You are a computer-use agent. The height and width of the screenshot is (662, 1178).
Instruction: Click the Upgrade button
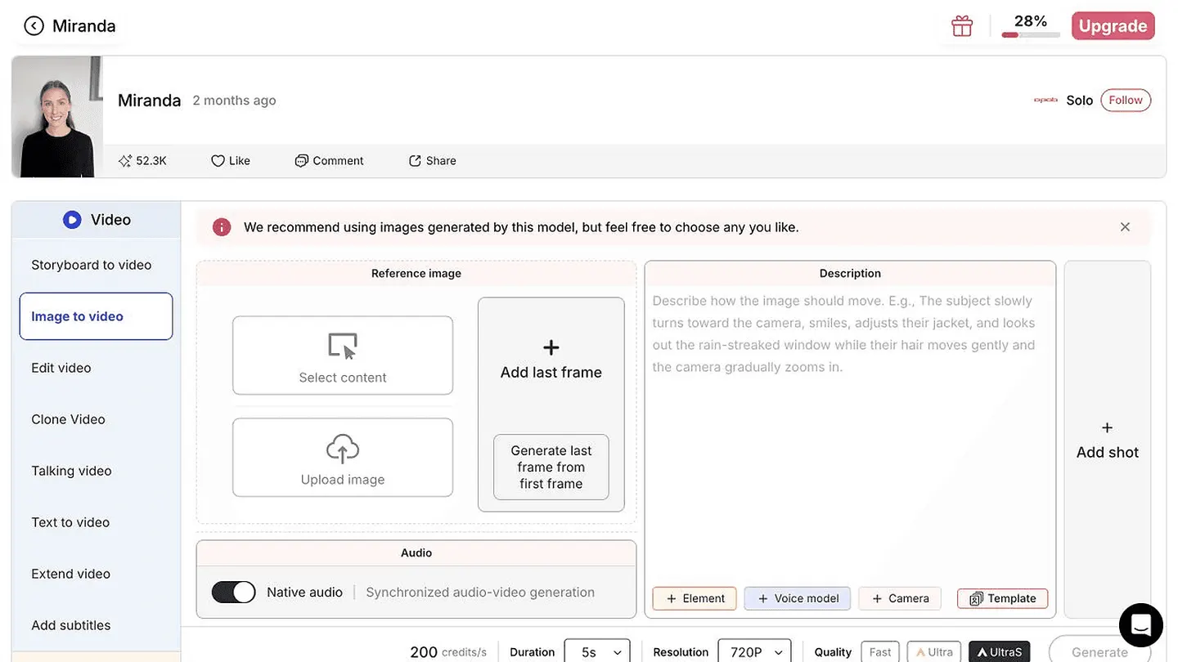tap(1113, 26)
